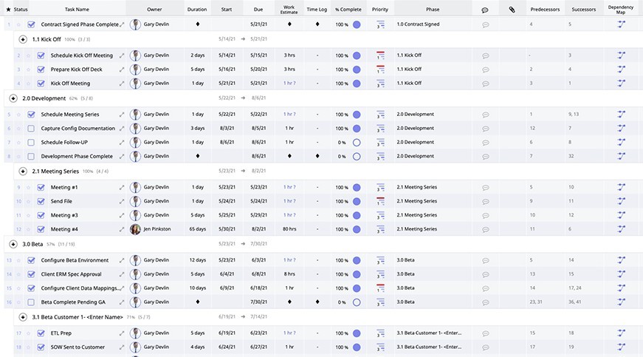Click priority icon for Schedule Follow-UP
This screenshot has width=643, height=357.
[380, 143]
